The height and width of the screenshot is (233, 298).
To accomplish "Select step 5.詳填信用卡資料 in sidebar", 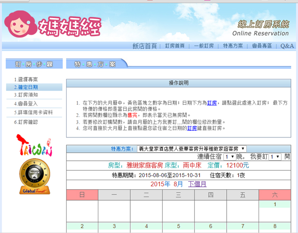I will [x=33, y=112].
